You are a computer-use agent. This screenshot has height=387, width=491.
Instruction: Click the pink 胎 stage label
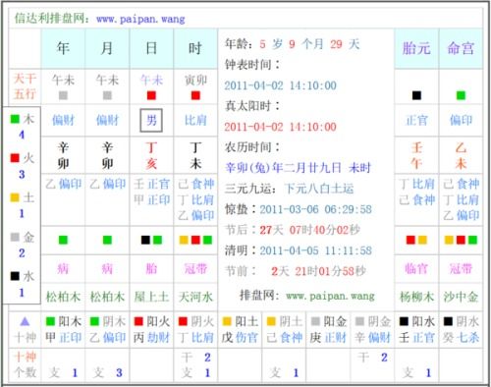(x=151, y=268)
